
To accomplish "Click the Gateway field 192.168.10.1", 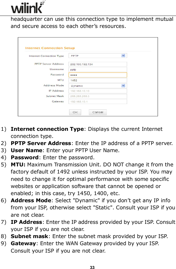I will [97, 101].
